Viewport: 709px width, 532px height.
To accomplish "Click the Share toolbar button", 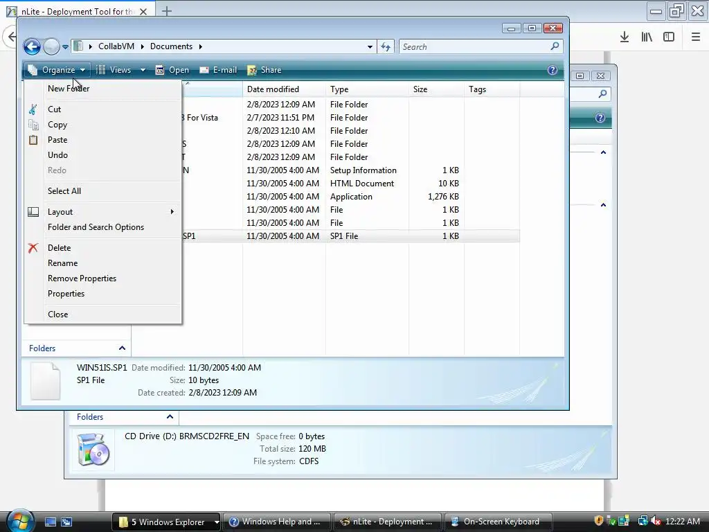I will 264,70.
